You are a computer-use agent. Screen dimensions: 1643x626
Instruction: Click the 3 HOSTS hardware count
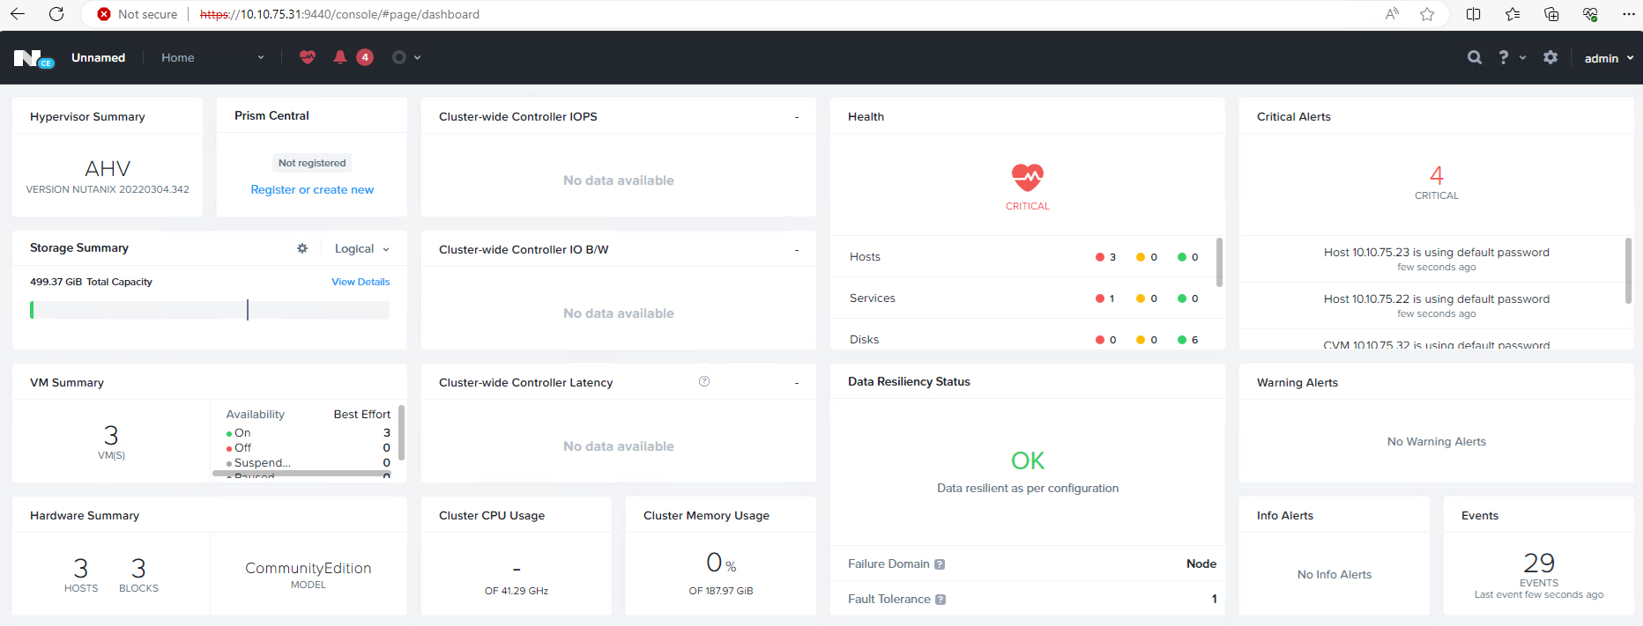pyautogui.click(x=81, y=574)
